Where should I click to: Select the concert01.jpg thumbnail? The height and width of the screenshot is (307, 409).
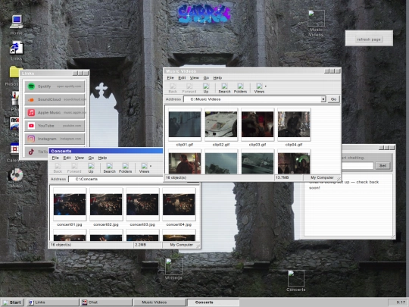[x=70, y=204]
